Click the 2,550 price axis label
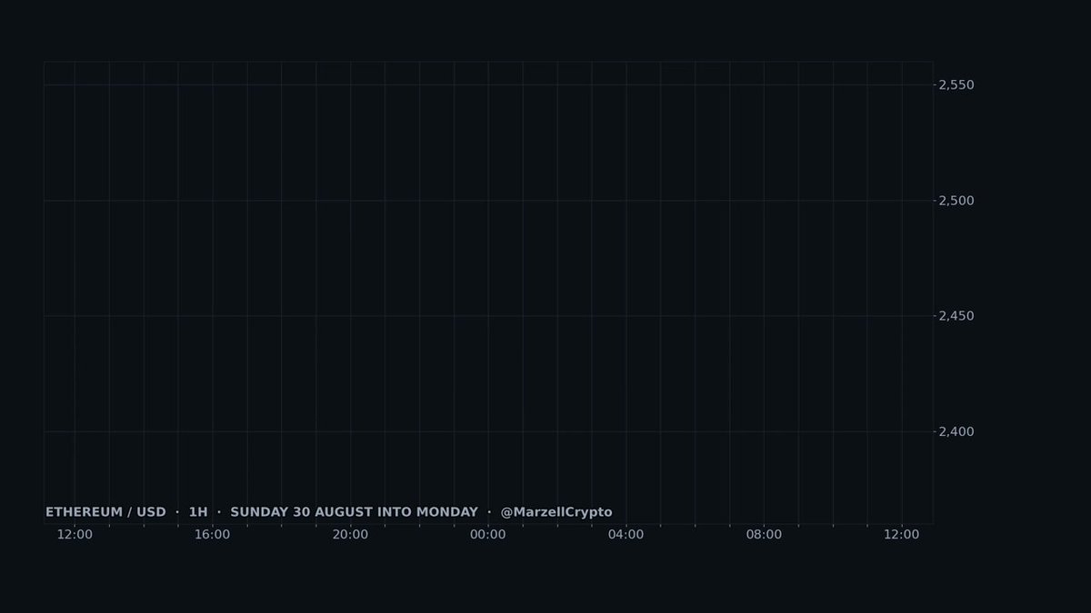Viewport: 1091px width, 613px height. [x=956, y=84]
